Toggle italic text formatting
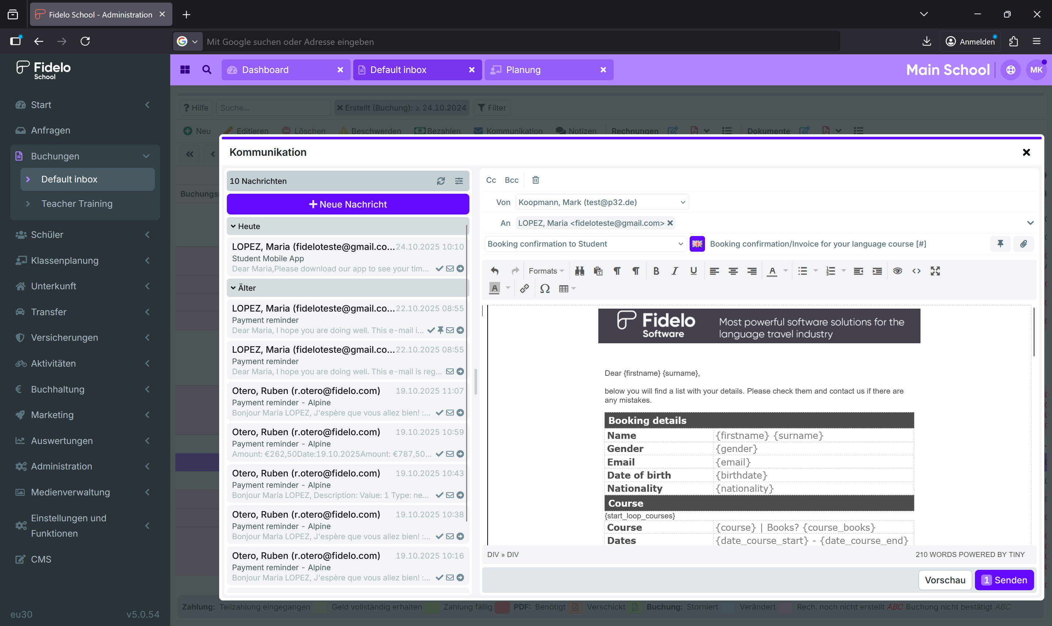 click(674, 271)
